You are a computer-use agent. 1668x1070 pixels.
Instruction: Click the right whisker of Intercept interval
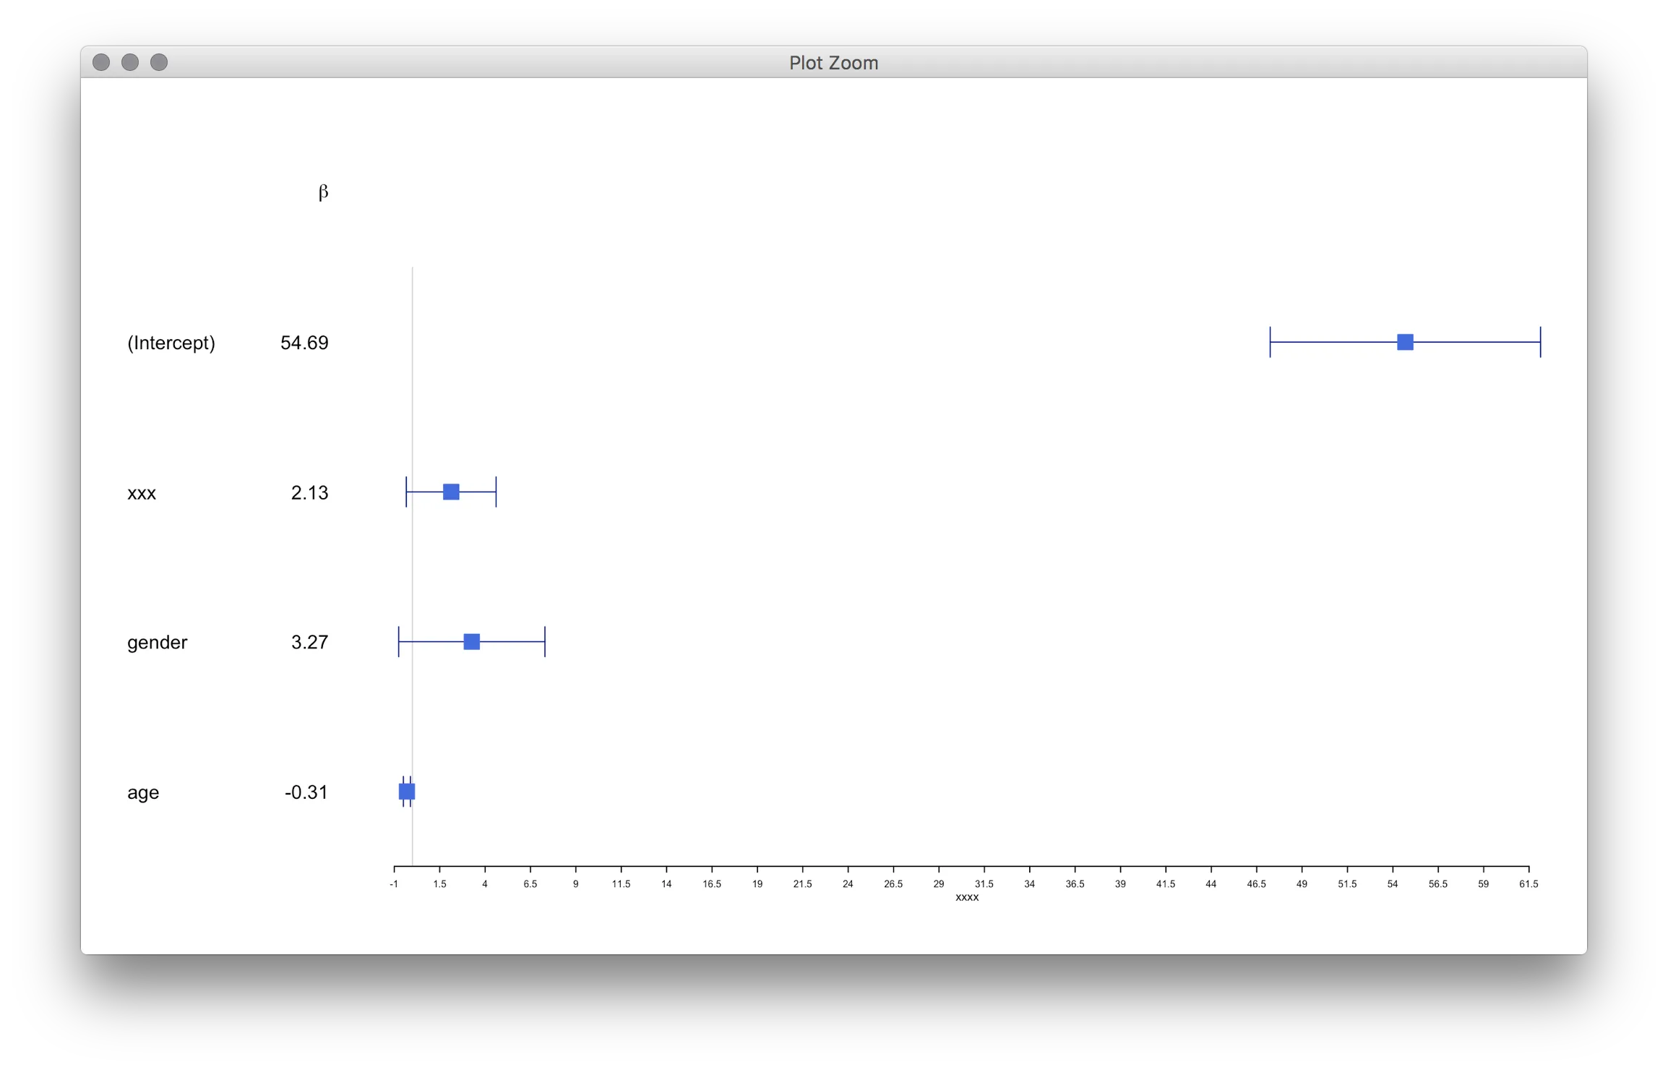[x=1540, y=342]
